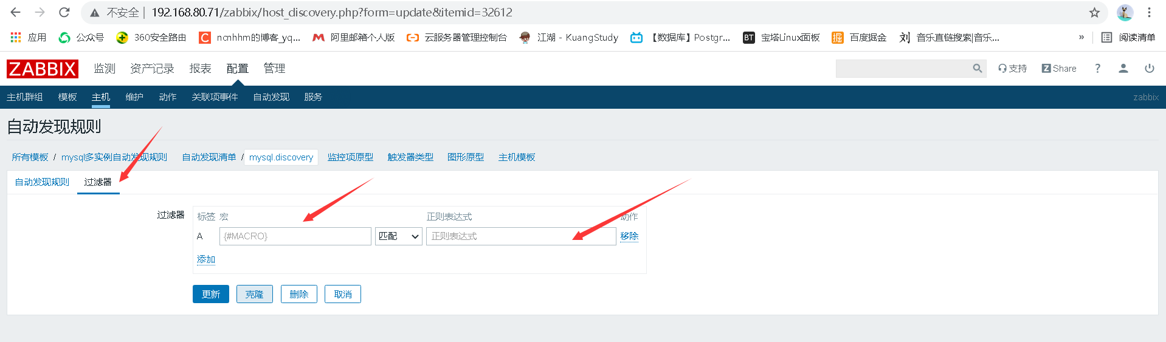Open the 音乐直链搜索 bookmark

(x=950, y=38)
